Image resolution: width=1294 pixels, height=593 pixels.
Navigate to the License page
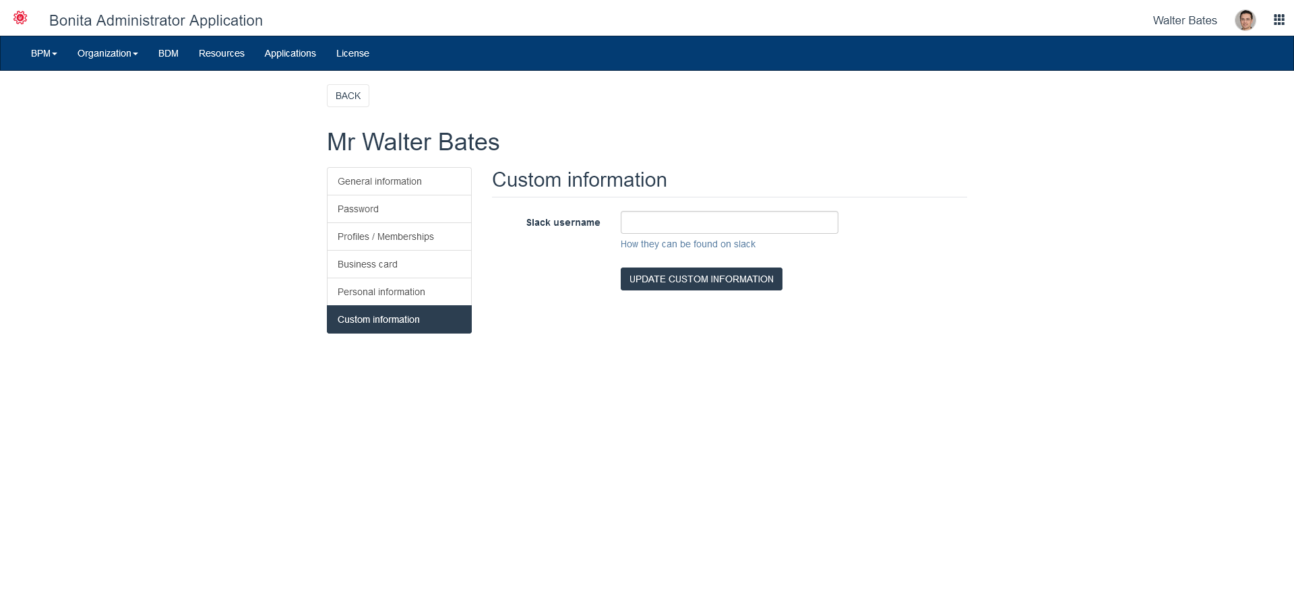coord(352,53)
